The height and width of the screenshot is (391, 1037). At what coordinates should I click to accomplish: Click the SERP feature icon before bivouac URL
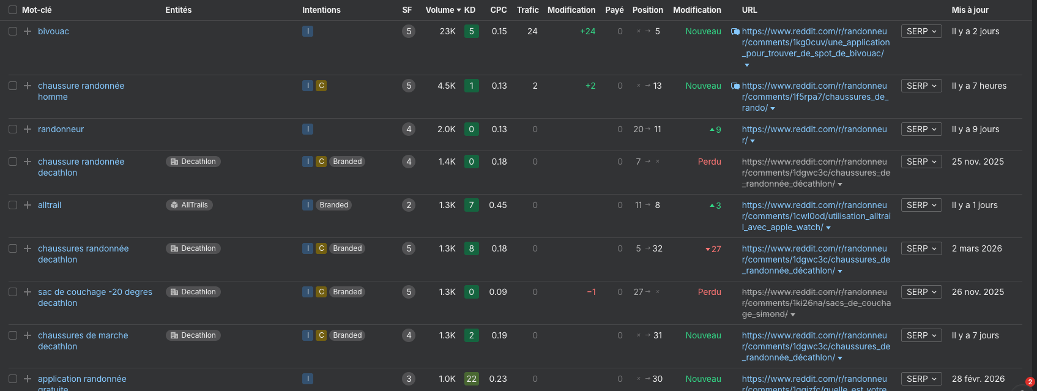[735, 32]
